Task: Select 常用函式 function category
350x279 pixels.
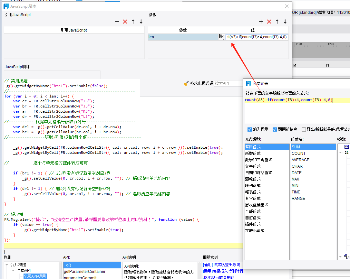Action: pyautogui.click(x=267, y=147)
